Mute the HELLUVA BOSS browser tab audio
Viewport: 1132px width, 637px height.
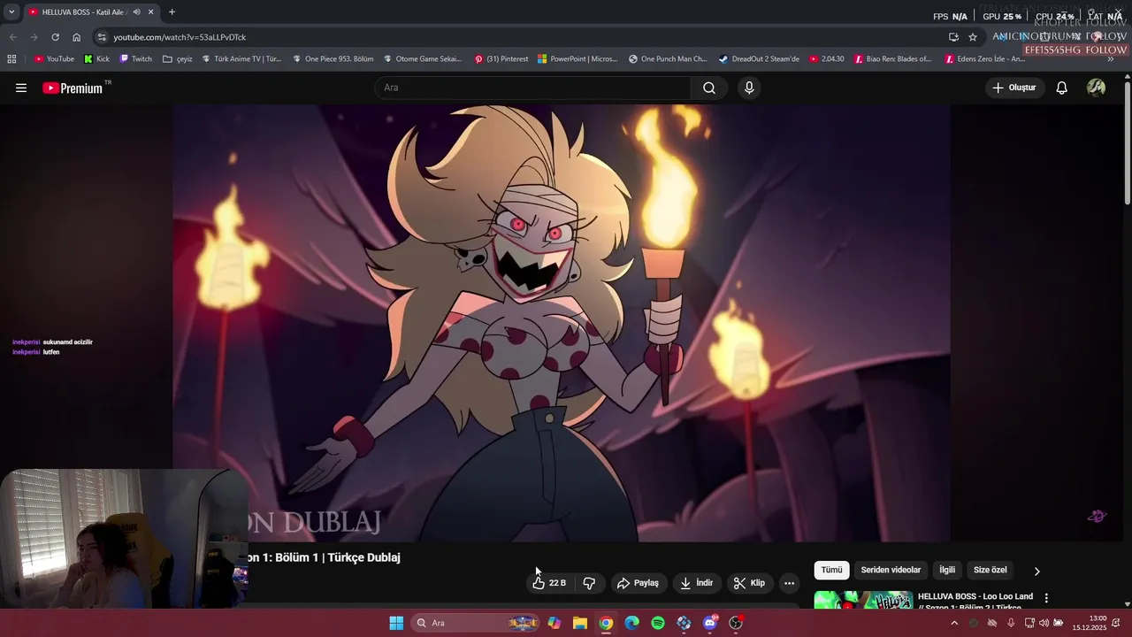[136, 12]
